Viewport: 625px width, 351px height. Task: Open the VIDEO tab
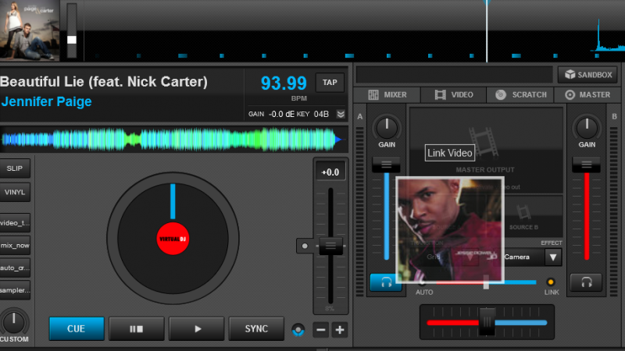(454, 94)
